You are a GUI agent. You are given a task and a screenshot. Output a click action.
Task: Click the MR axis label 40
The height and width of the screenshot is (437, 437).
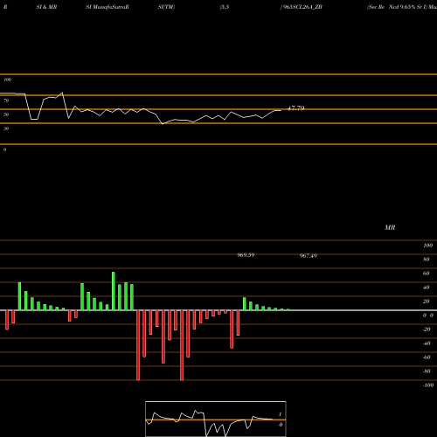[x=427, y=288]
